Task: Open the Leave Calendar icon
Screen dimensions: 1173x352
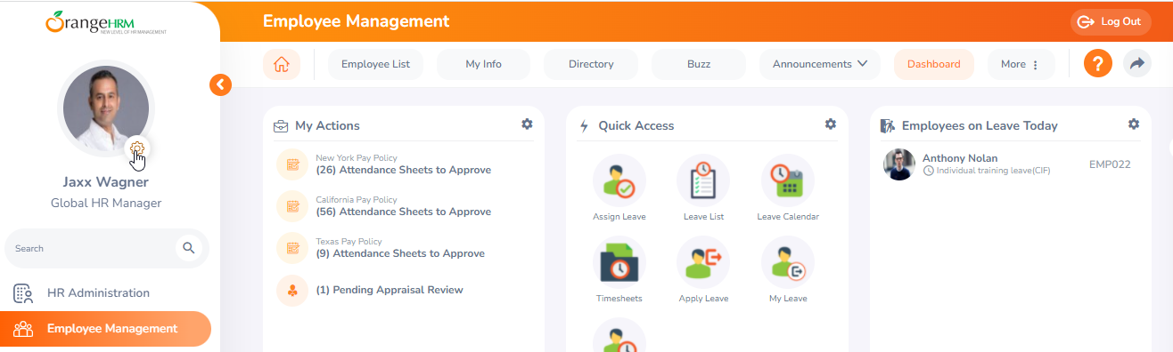Action: (x=788, y=180)
